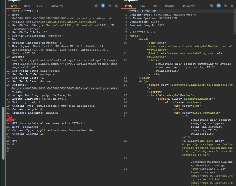Click the 'POST / HTTP/1.1' request line

(x=25, y=11)
